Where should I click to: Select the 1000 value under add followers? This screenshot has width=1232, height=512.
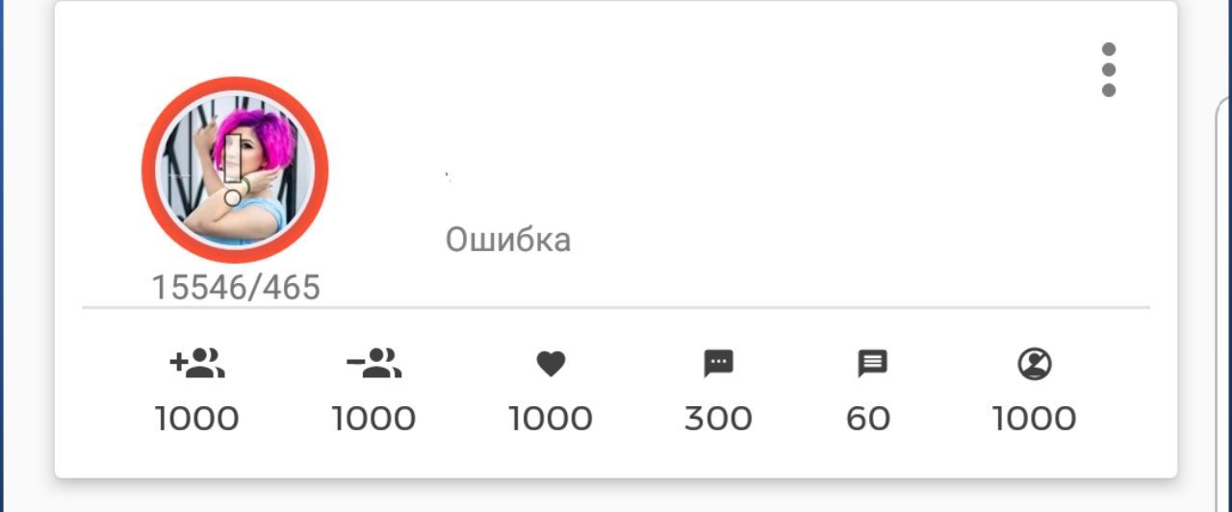[x=197, y=419]
